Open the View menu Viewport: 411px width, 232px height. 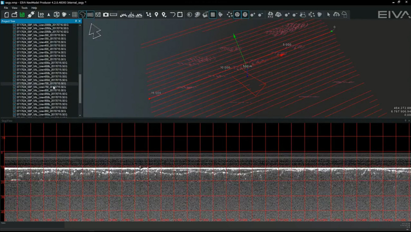[x=15, y=8]
